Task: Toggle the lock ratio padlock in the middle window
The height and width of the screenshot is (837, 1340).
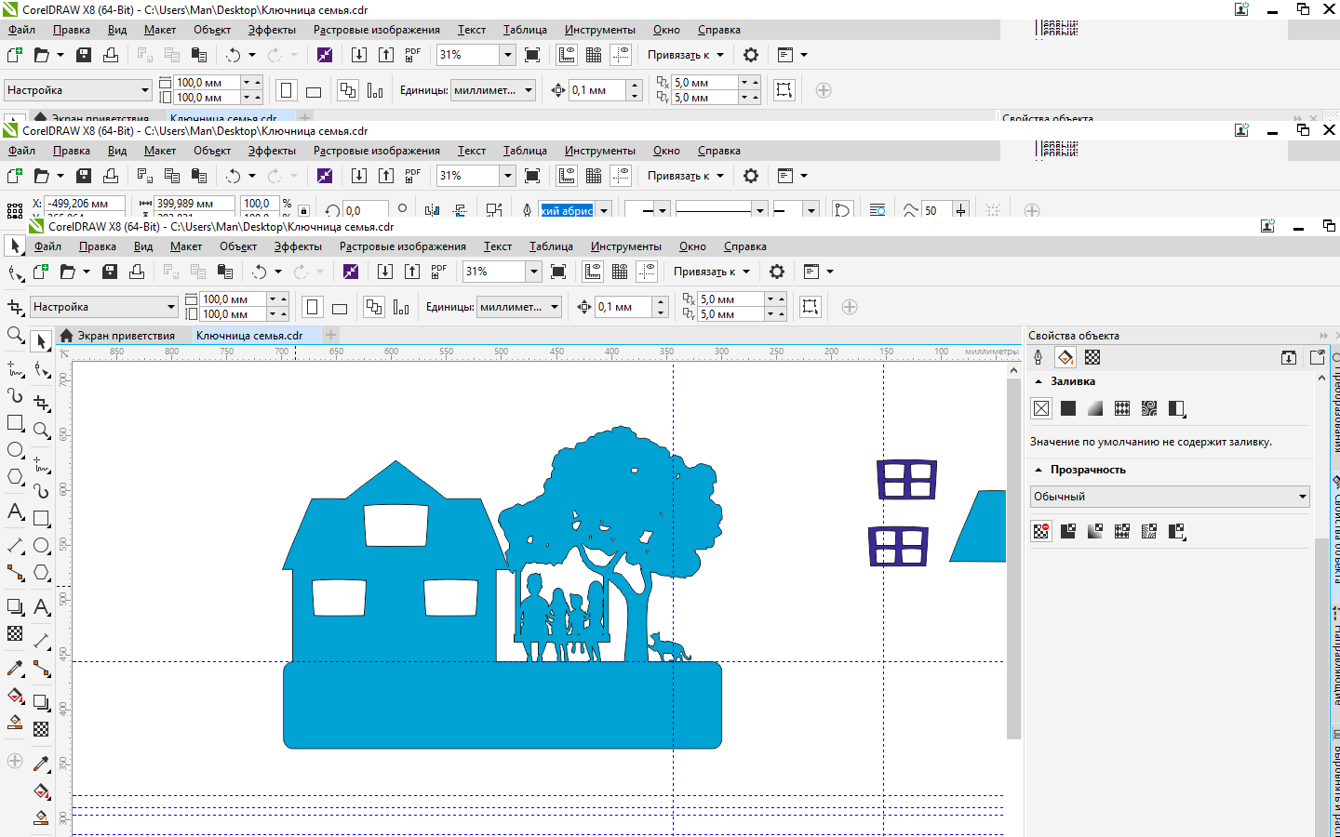Action: pyautogui.click(x=303, y=210)
